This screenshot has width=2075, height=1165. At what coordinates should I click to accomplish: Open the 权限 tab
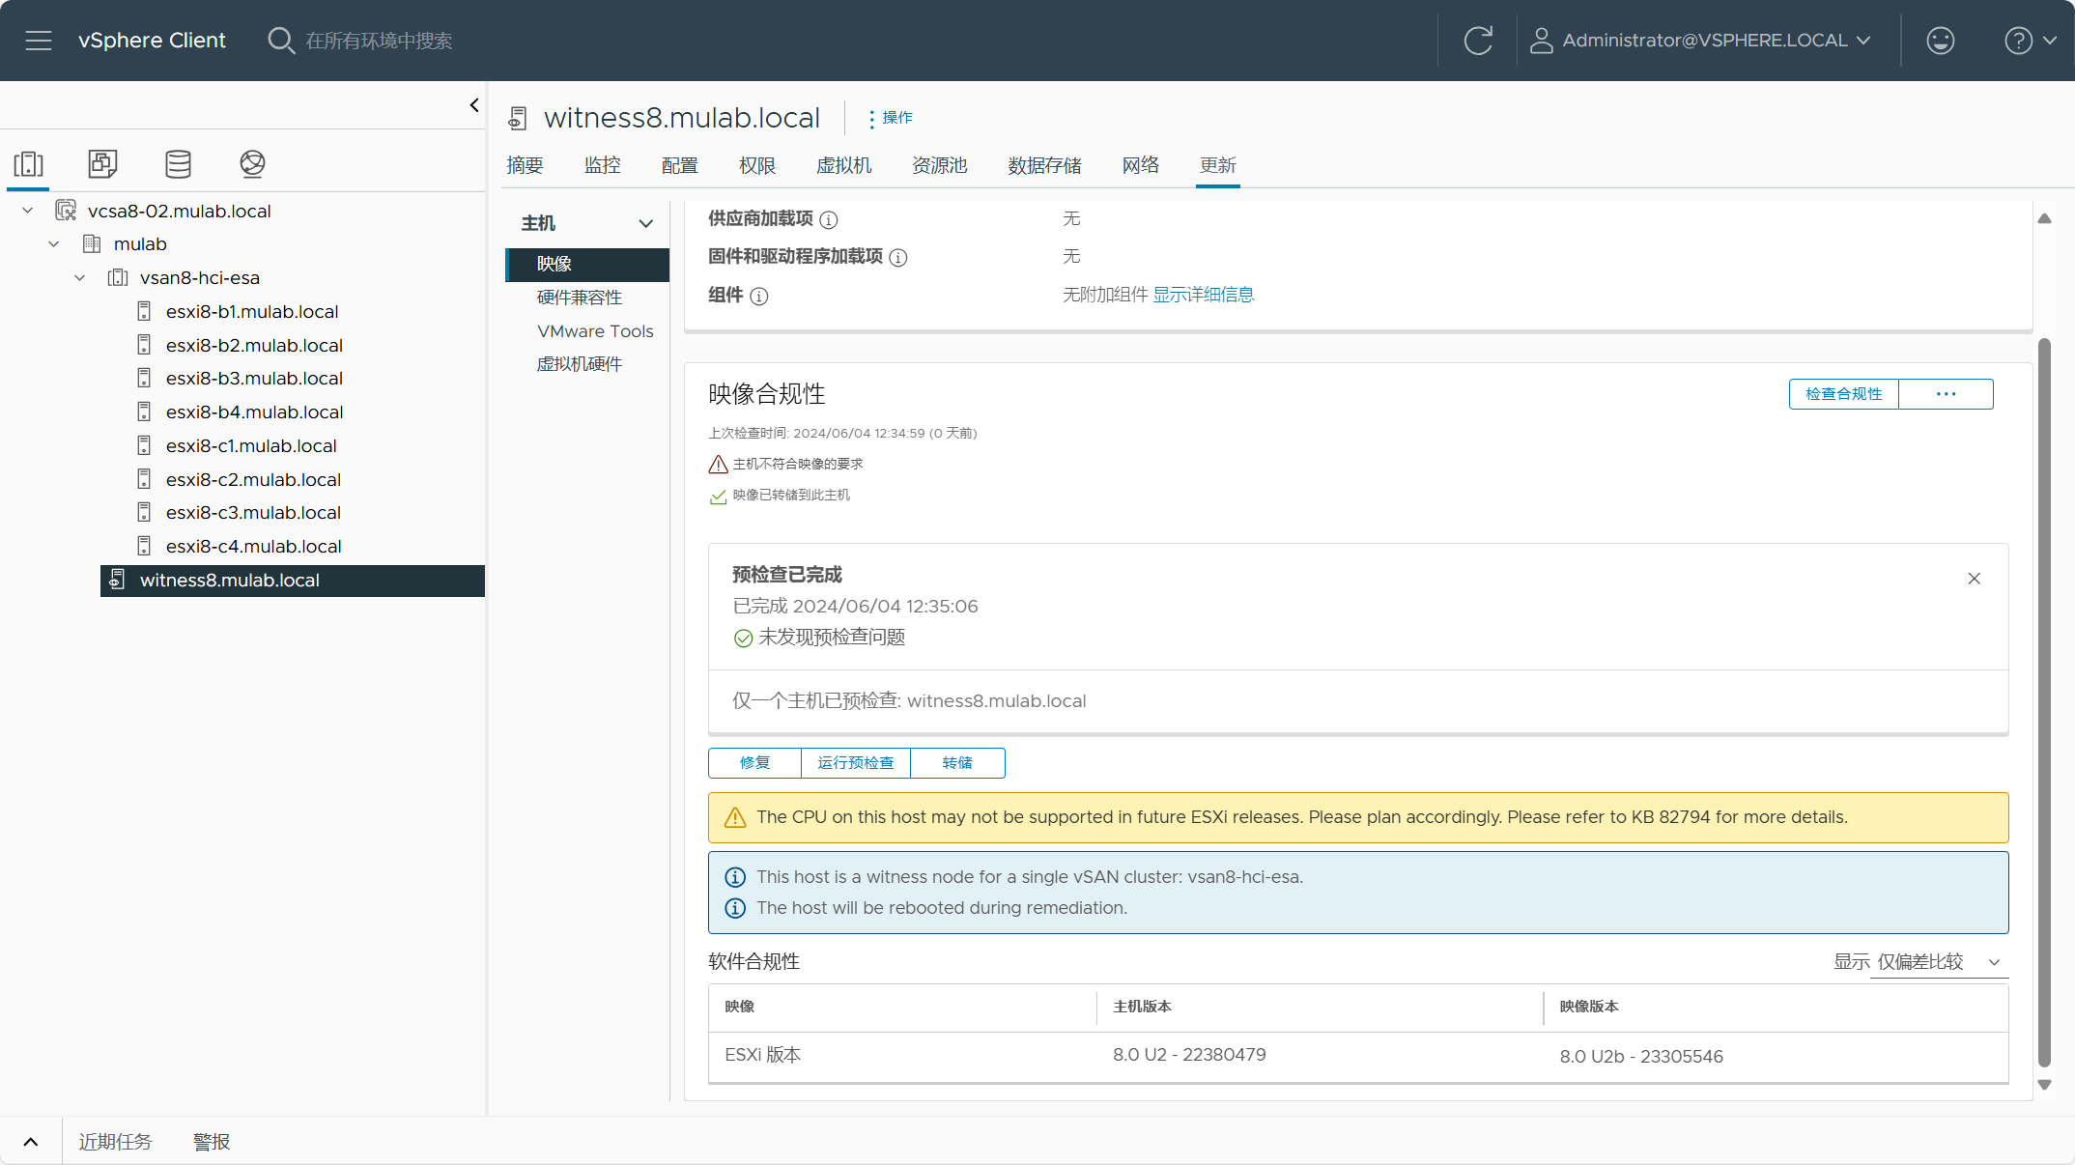pyautogui.click(x=756, y=165)
